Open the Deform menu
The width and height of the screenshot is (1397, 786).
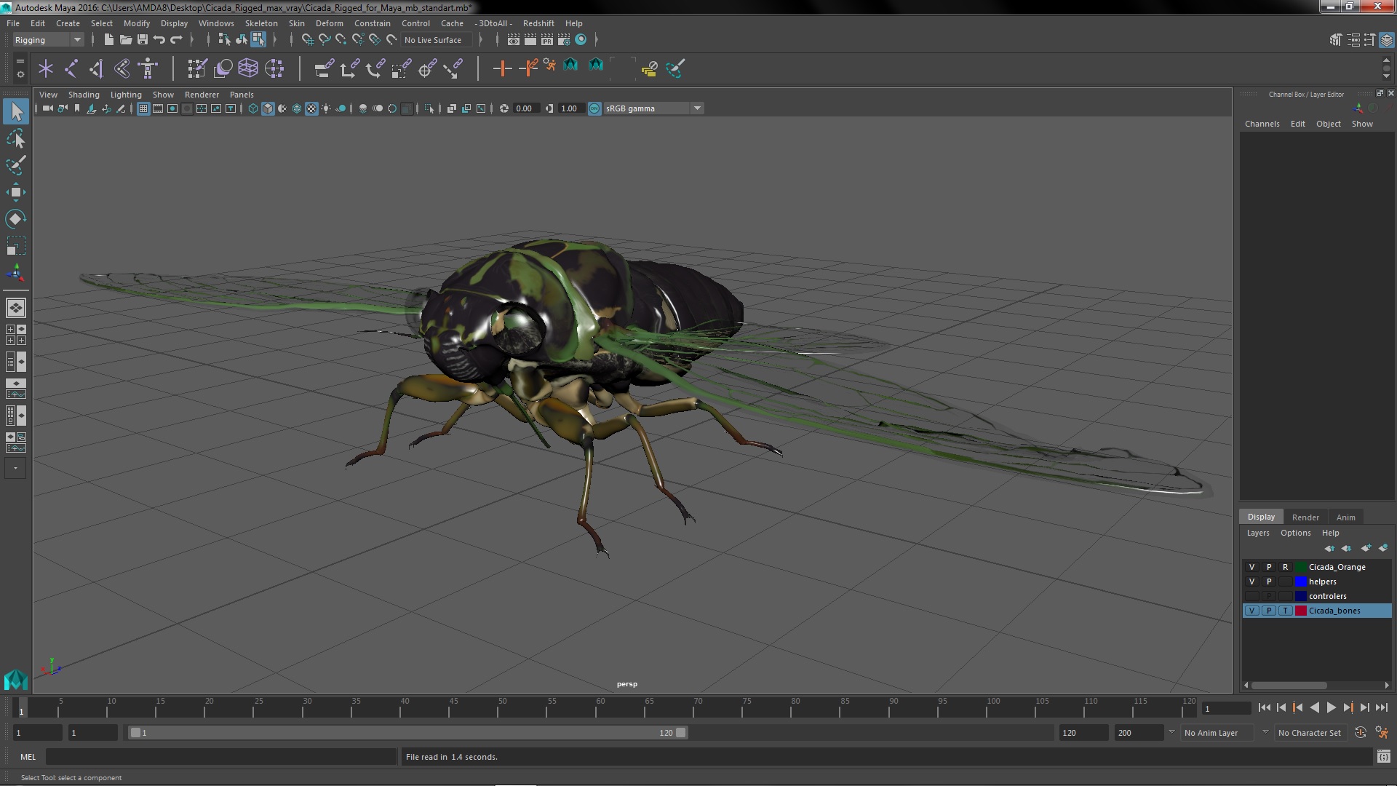click(x=329, y=23)
